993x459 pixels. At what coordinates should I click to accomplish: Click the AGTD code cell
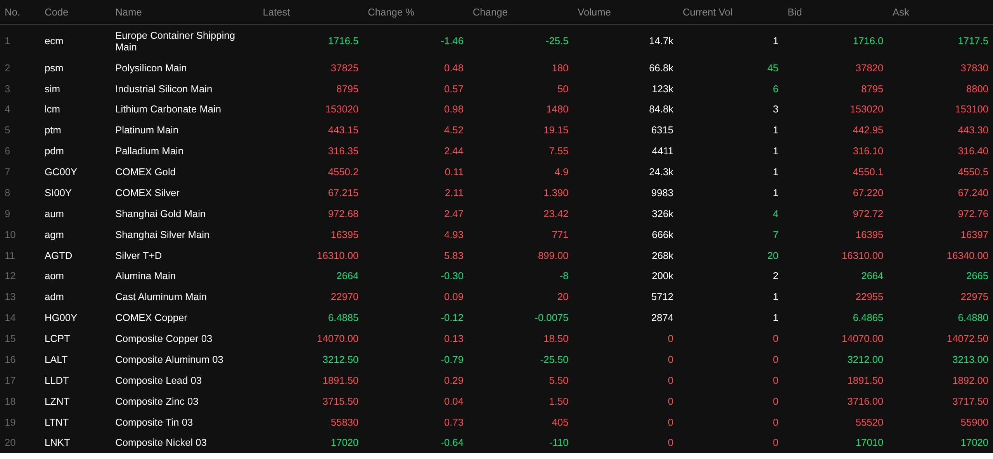[x=59, y=256]
